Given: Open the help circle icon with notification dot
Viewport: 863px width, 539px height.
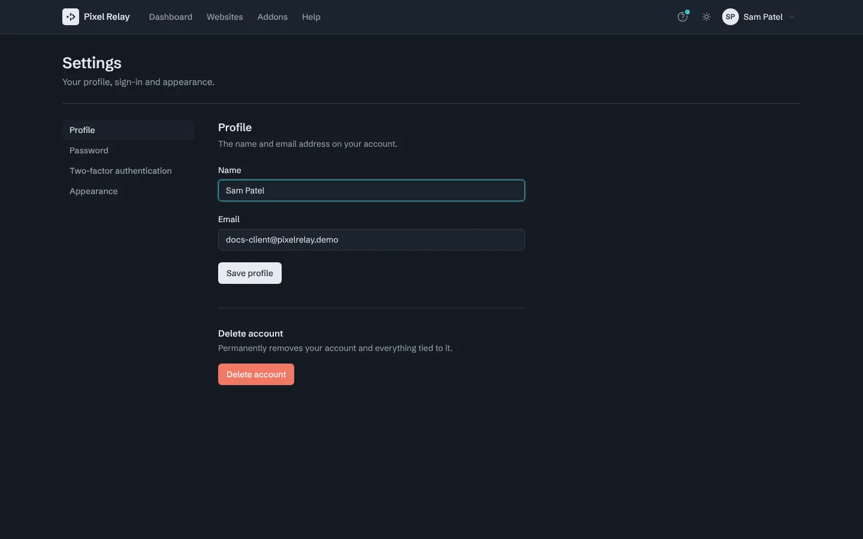Looking at the screenshot, I should click(683, 17).
